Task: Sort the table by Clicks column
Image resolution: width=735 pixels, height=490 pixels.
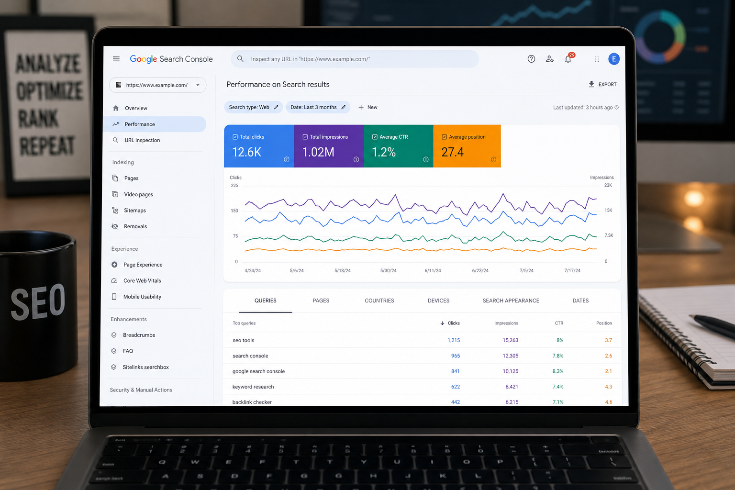Action: [450, 323]
